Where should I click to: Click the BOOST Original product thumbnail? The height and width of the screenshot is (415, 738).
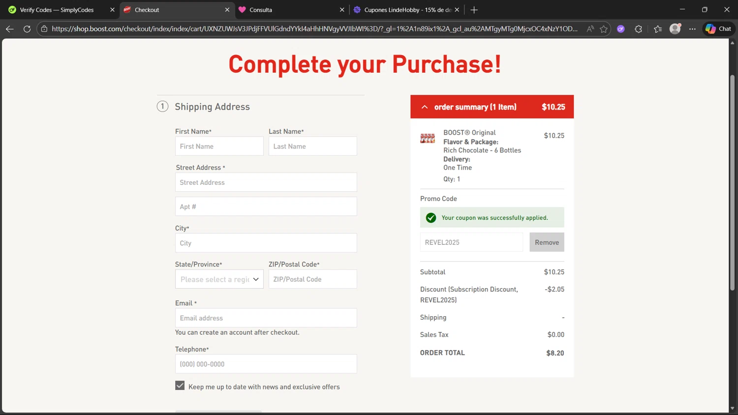pyautogui.click(x=428, y=138)
